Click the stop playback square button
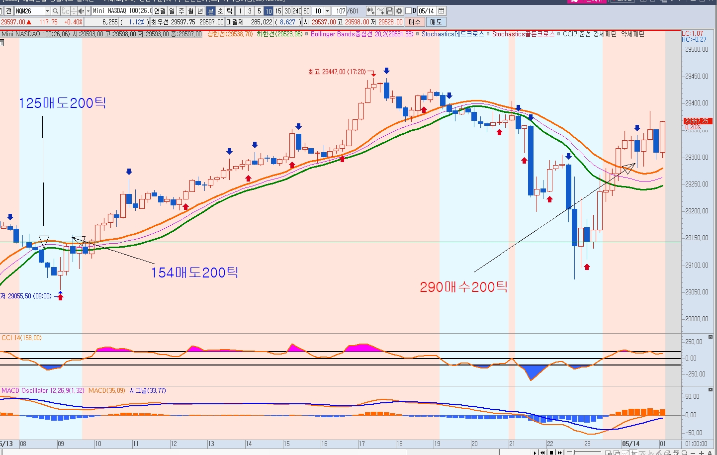 551,453
